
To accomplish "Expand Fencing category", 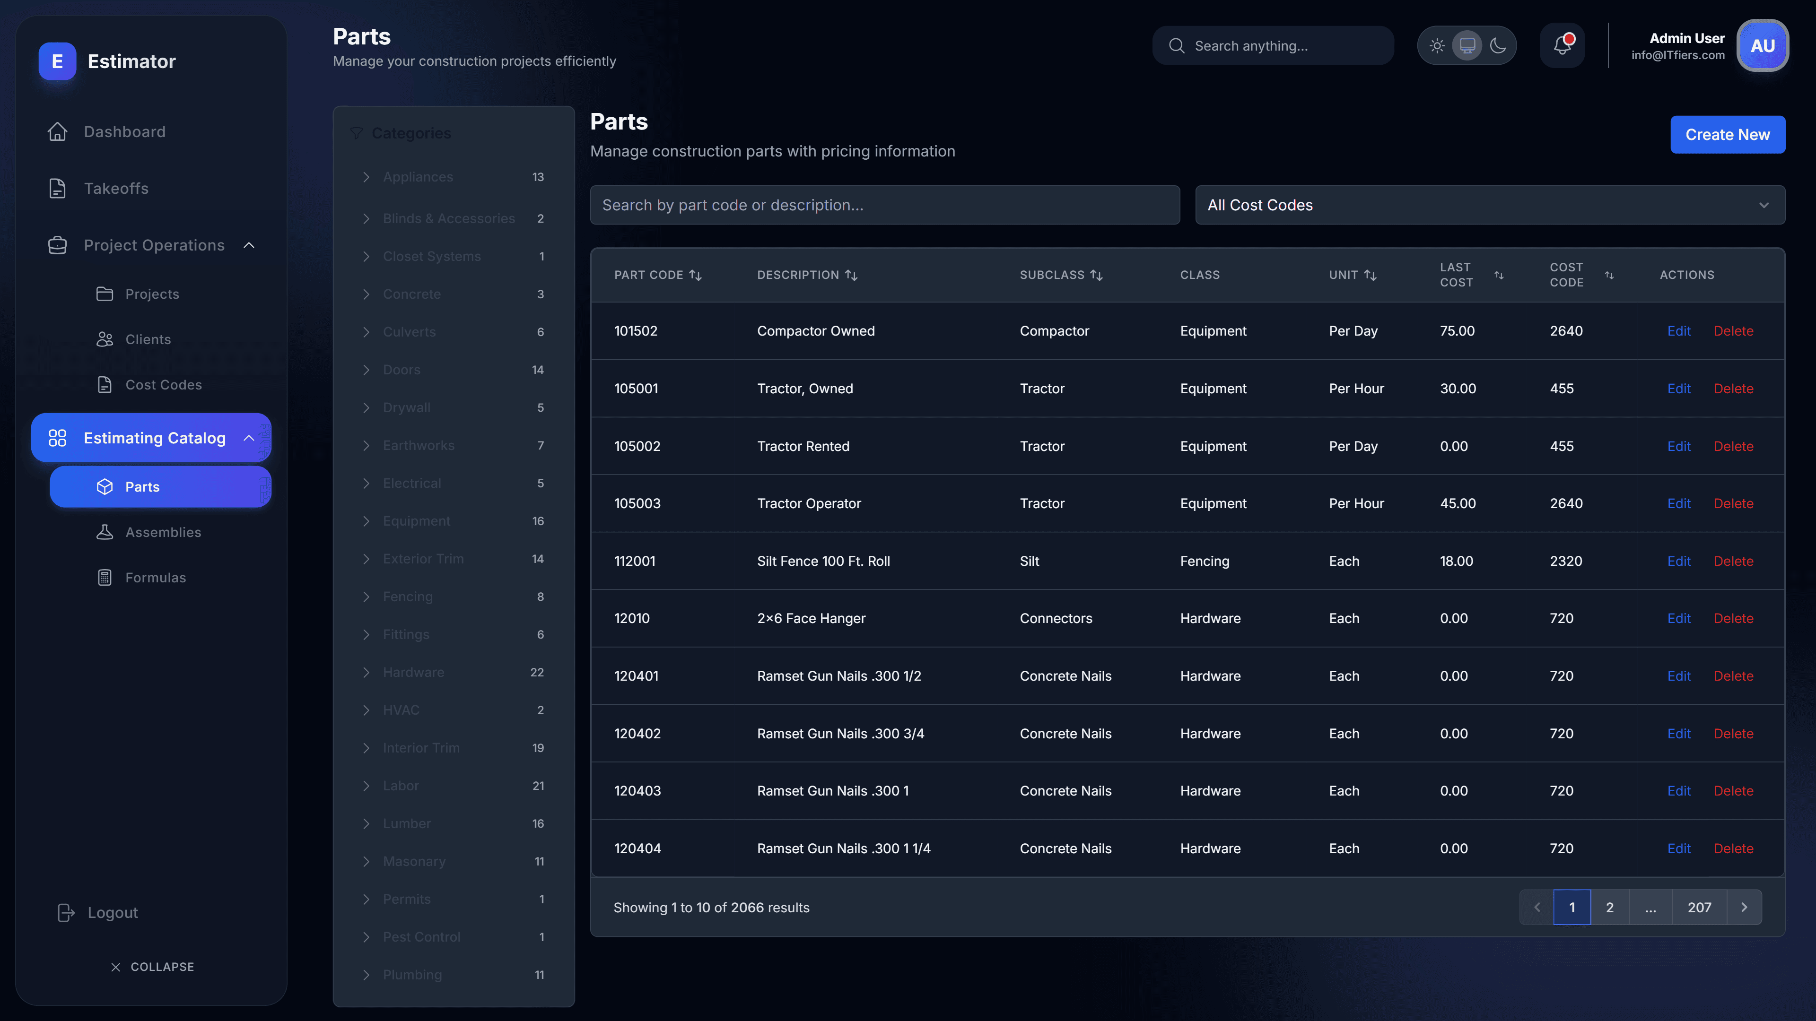I will [366, 597].
